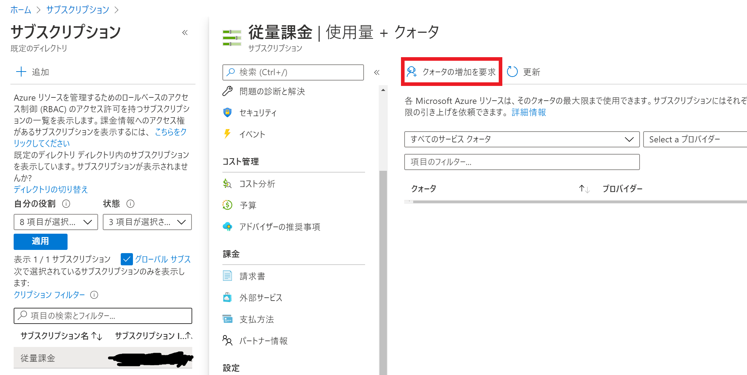Viewport: 747px width, 375px height.
Task: Select 外部サービス menu entry
Action: [261, 297]
